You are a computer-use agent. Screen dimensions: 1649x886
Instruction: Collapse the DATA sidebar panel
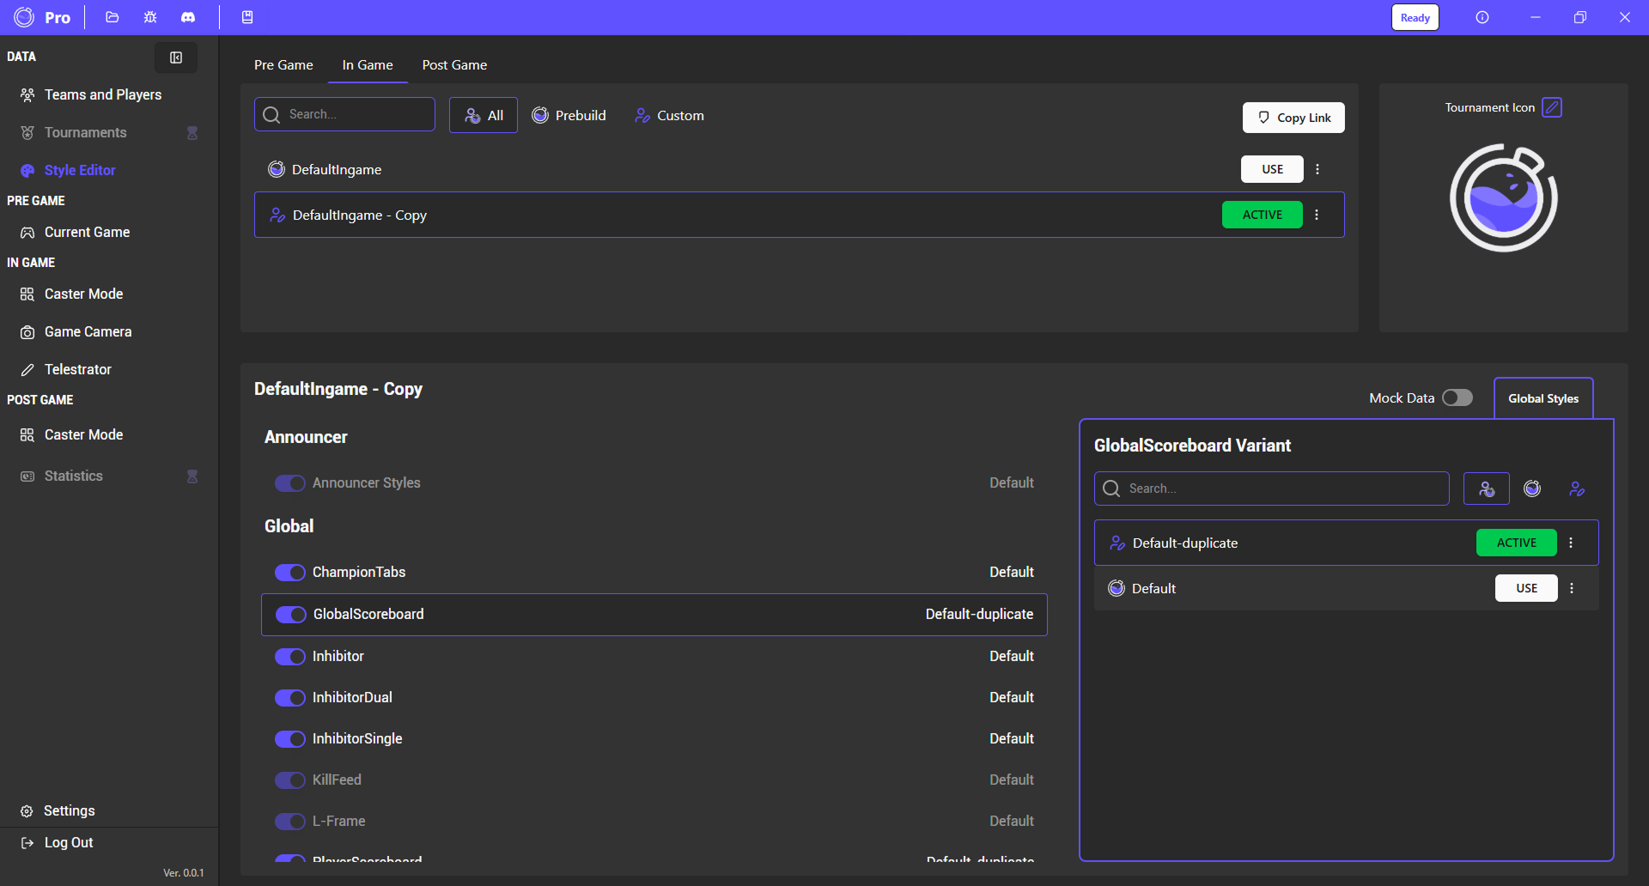pyautogui.click(x=175, y=58)
